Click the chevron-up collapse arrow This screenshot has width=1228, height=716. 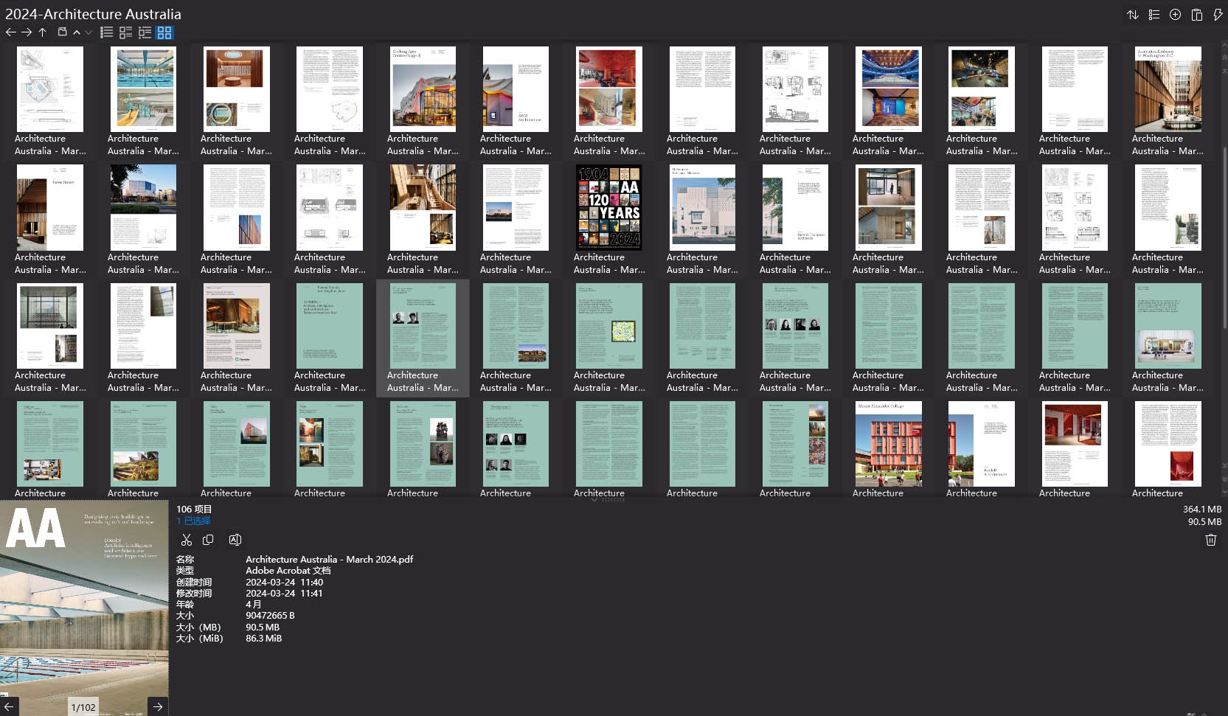(77, 32)
